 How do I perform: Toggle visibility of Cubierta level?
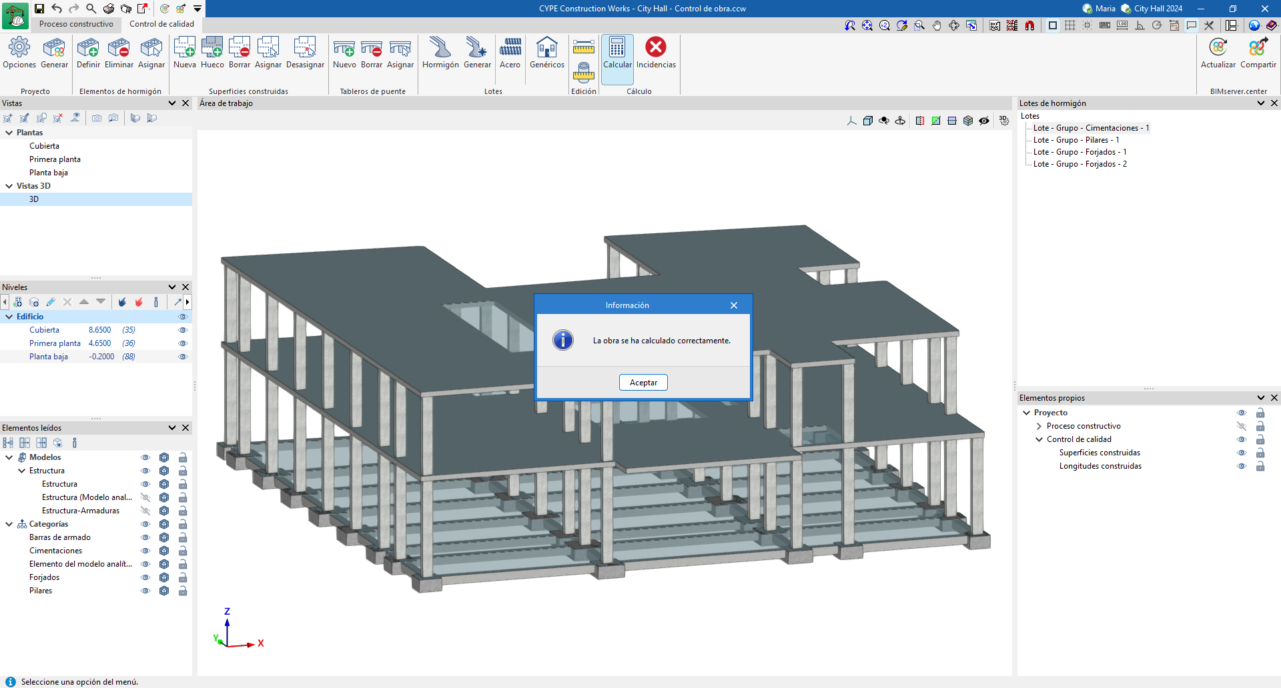coord(182,330)
